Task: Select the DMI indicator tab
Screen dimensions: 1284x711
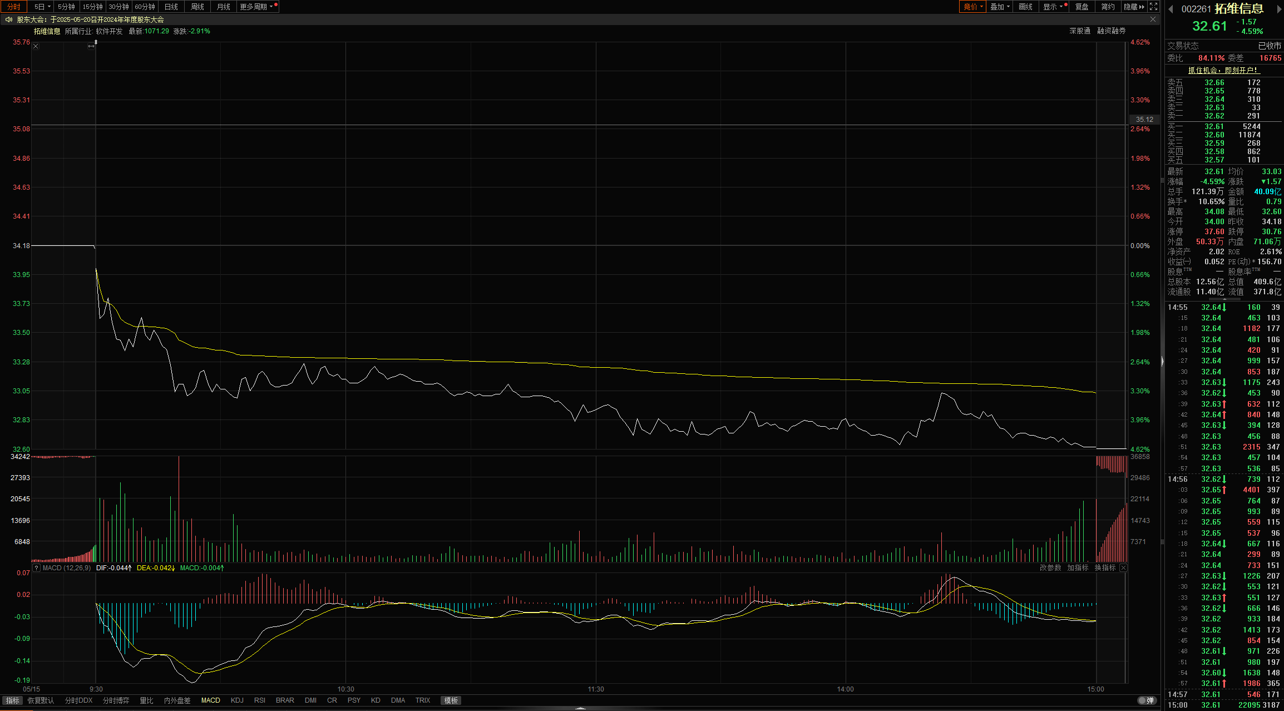Action: [x=310, y=700]
